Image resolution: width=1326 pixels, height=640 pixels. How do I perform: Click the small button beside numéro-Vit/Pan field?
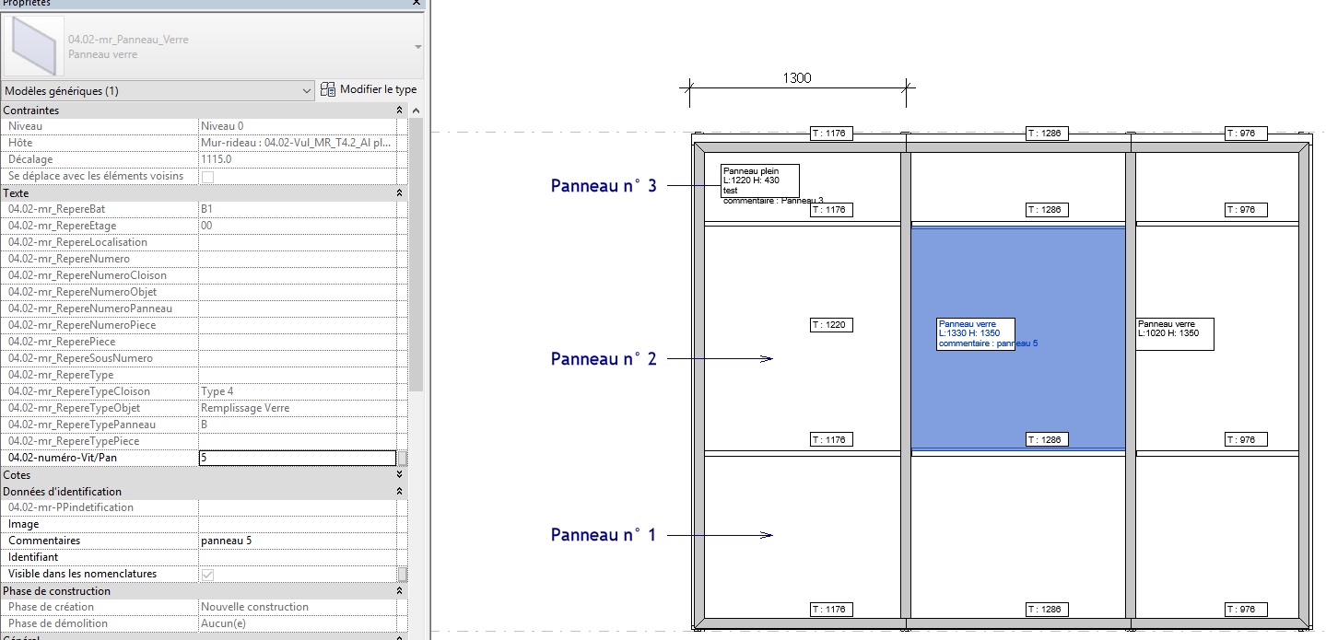(x=402, y=458)
